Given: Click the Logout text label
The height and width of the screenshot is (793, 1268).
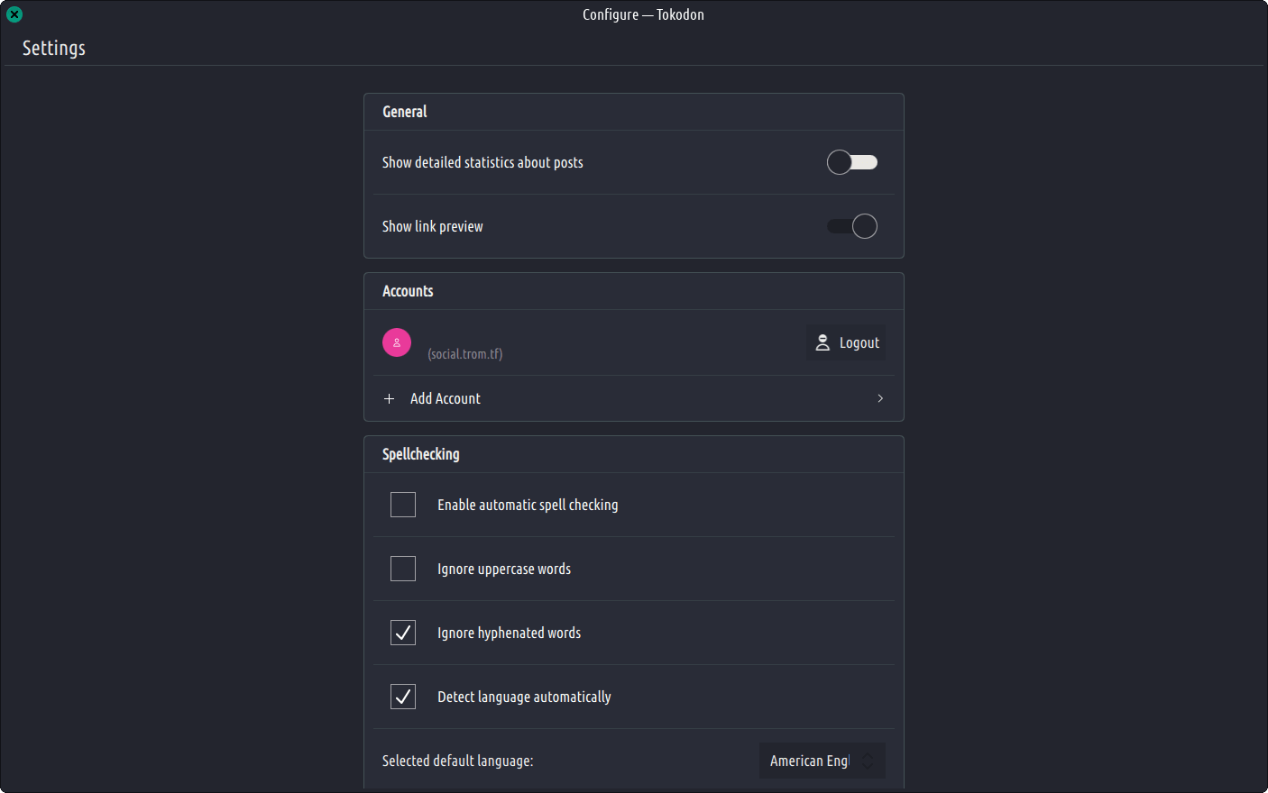Looking at the screenshot, I should pos(859,342).
